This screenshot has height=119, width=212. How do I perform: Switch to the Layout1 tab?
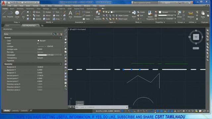point(15,110)
